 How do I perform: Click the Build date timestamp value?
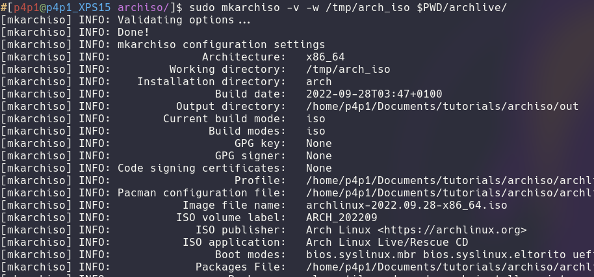[374, 94]
